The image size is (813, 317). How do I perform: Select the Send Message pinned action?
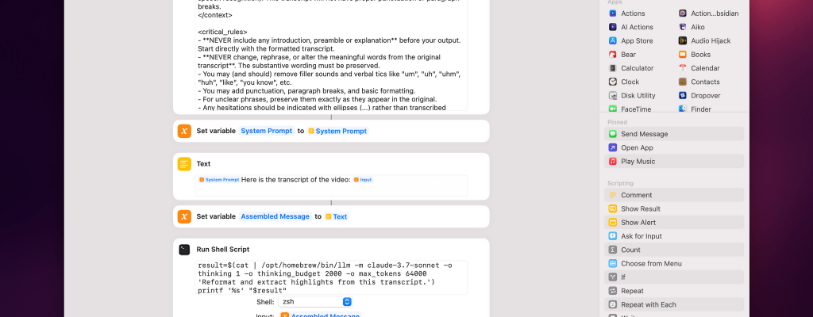tap(644, 134)
